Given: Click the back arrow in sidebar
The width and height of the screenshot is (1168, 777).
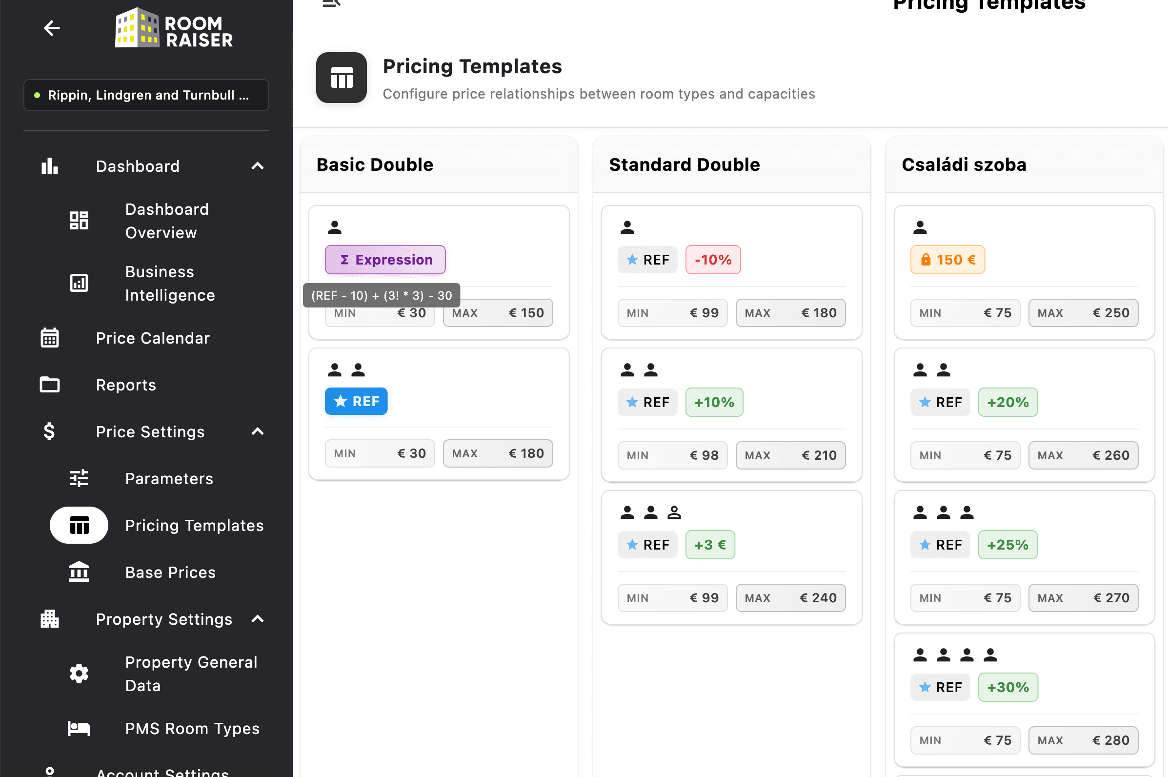Looking at the screenshot, I should coord(52,28).
